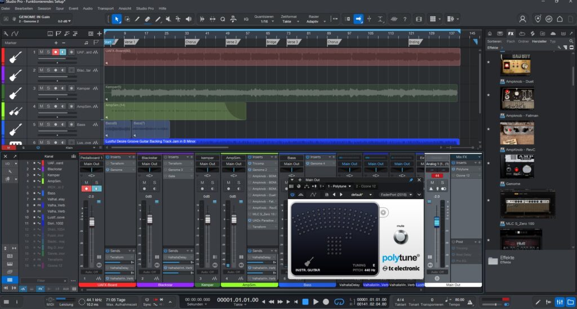This screenshot has width=577, height=309.
Task: Choose the Mute tool icon
Action: tap(168, 19)
